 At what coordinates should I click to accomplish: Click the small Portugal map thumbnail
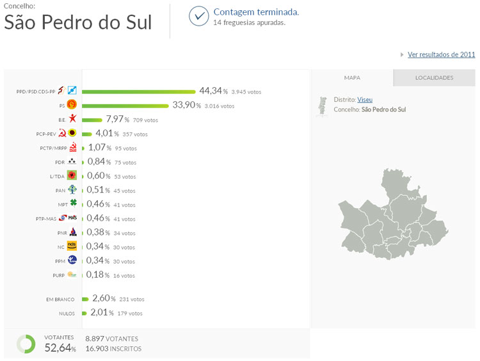(323, 106)
